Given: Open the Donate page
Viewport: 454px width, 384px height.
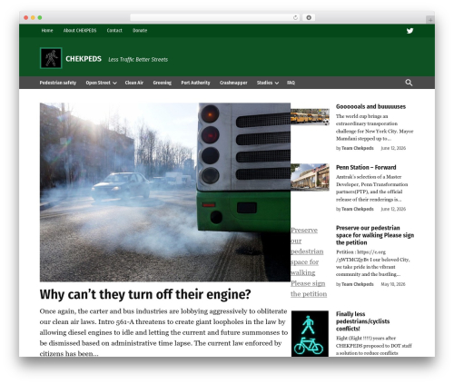Looking at the screenshot, I should tap(140, 31).
